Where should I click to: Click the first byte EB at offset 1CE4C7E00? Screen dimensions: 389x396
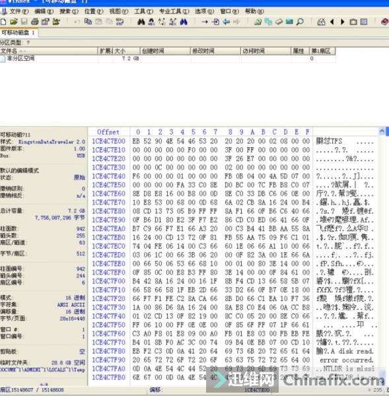[136, 141]
